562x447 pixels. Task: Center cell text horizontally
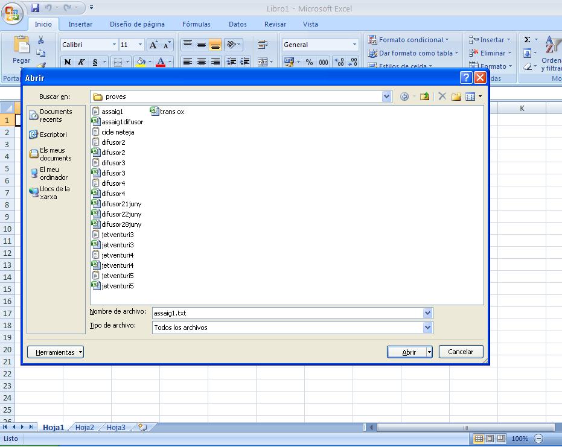[202, 62]
